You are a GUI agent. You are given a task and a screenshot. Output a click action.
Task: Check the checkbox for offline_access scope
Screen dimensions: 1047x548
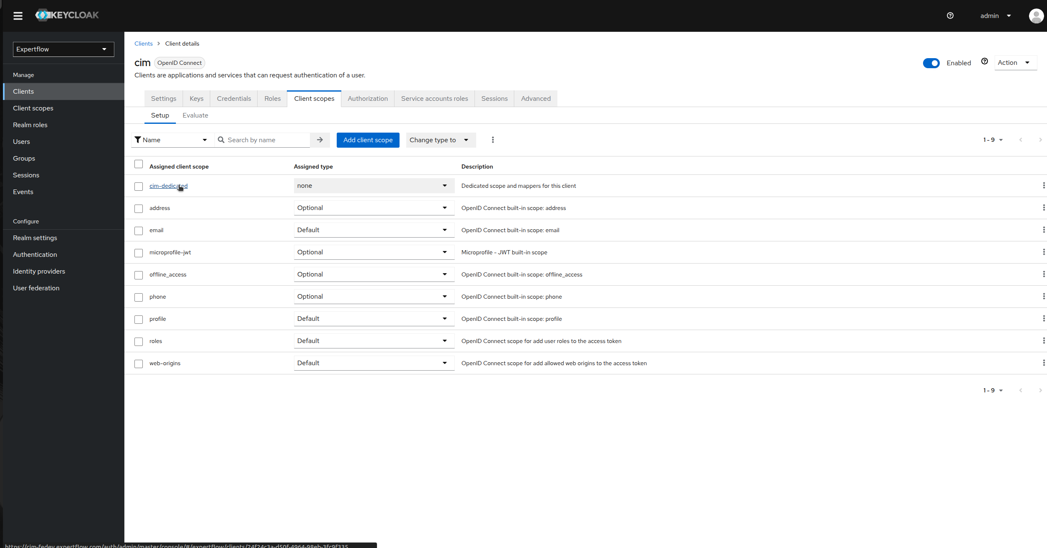pos(139,275)
